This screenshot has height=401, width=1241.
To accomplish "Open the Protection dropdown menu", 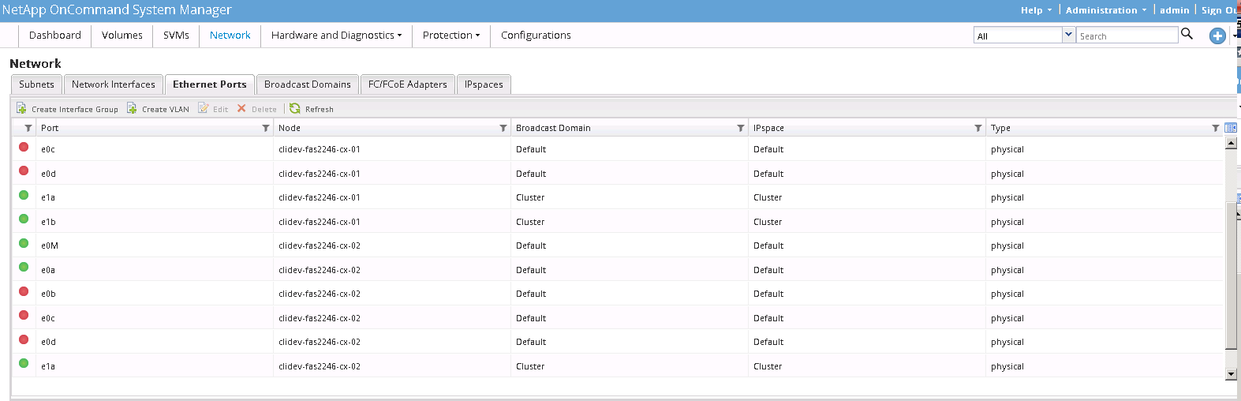I will [x=450, y=36].
